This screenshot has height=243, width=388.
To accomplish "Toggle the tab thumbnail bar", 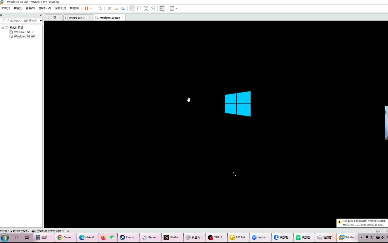I will pyautogui.click(x=139, y=8).
